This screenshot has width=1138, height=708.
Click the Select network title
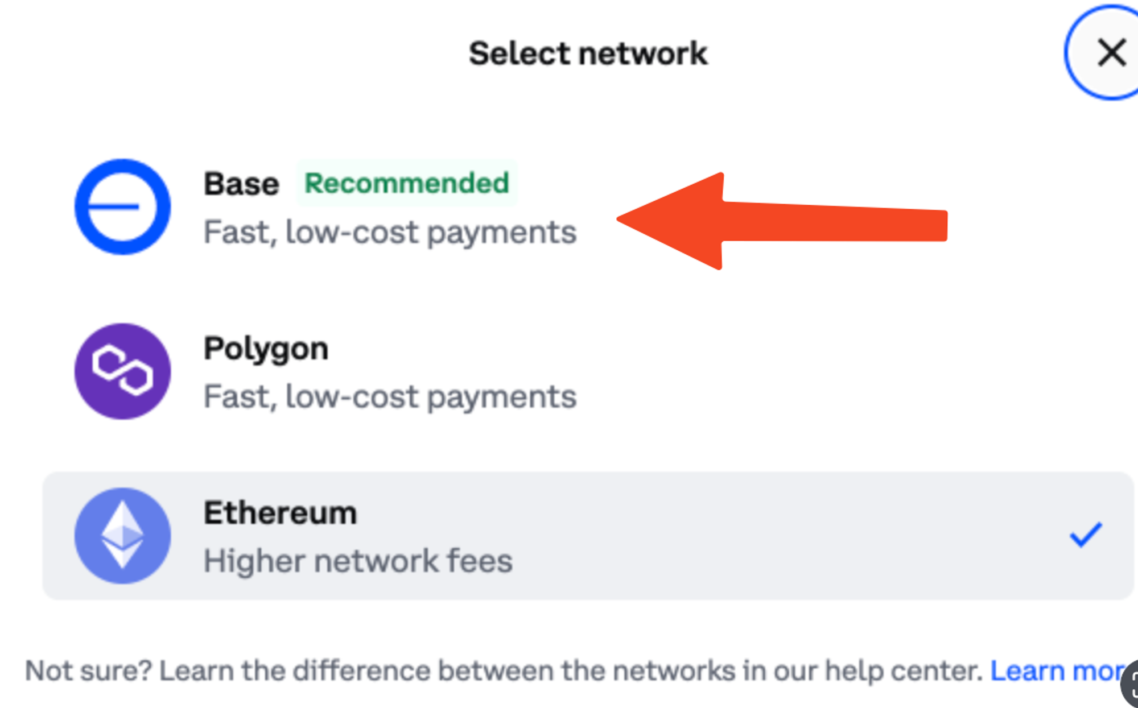(588, 54)
